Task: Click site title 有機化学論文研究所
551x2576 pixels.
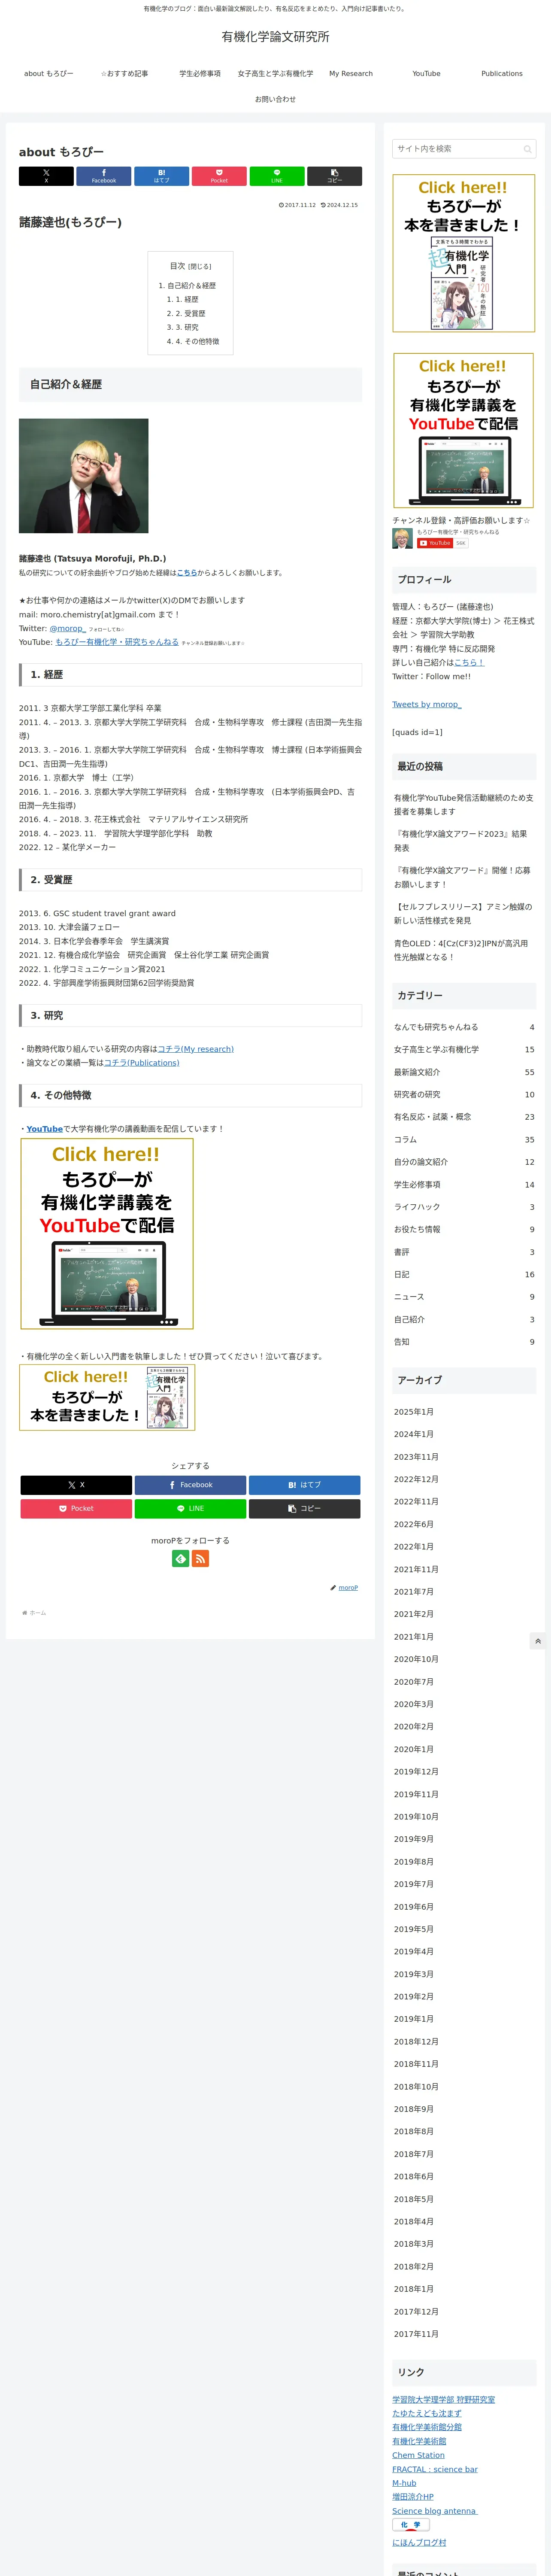Action: click(x=275, y=37)
